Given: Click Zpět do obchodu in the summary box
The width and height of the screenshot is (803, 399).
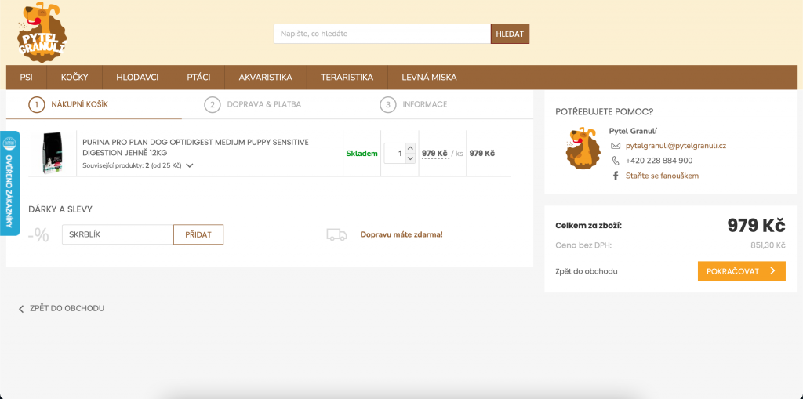Looking at the screenshot, I should [587, 271].
